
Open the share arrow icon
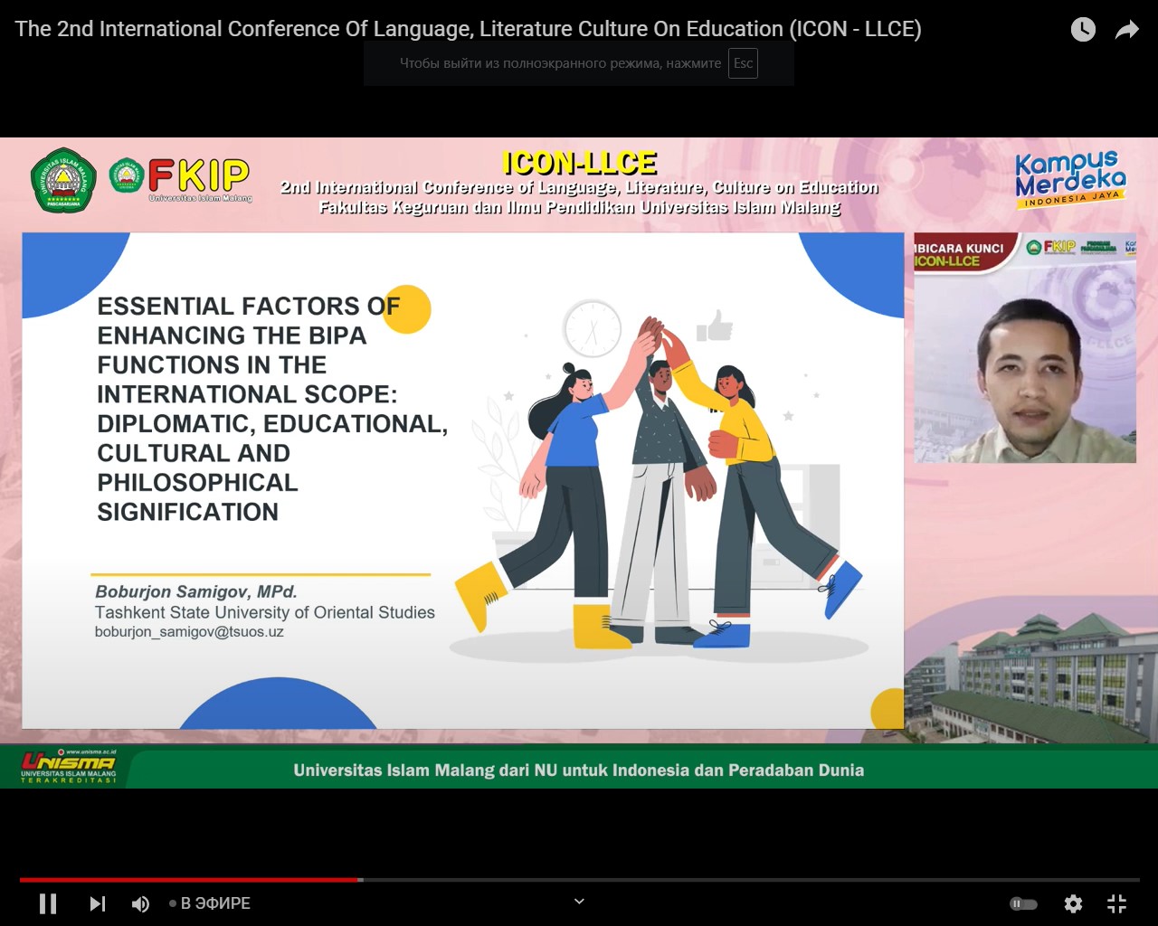point(1126,30)
